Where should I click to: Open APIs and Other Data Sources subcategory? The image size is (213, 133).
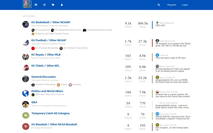point(50,94)
